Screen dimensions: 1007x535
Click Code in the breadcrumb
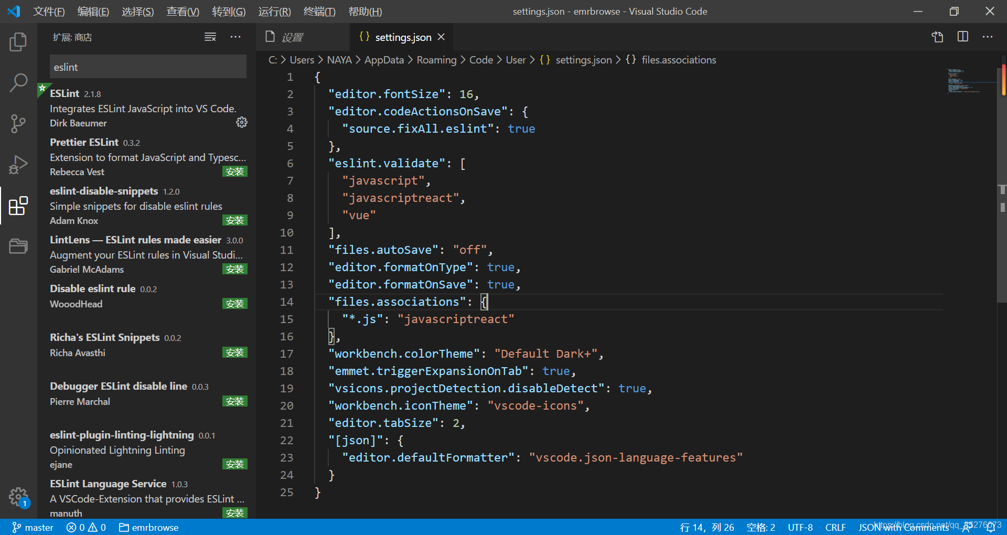click(481, 60)
